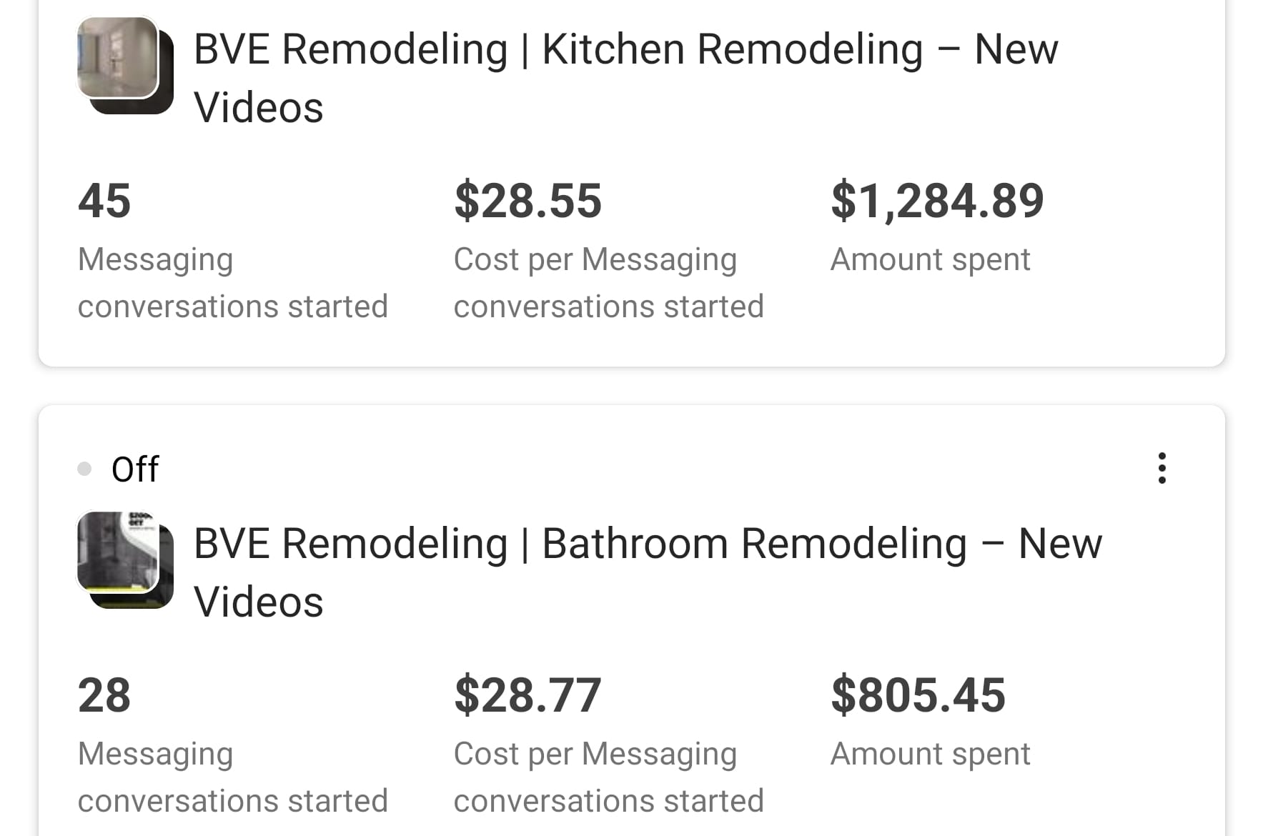
Task: Select the $805.45 amount spent value
Action: pos(918,695)
